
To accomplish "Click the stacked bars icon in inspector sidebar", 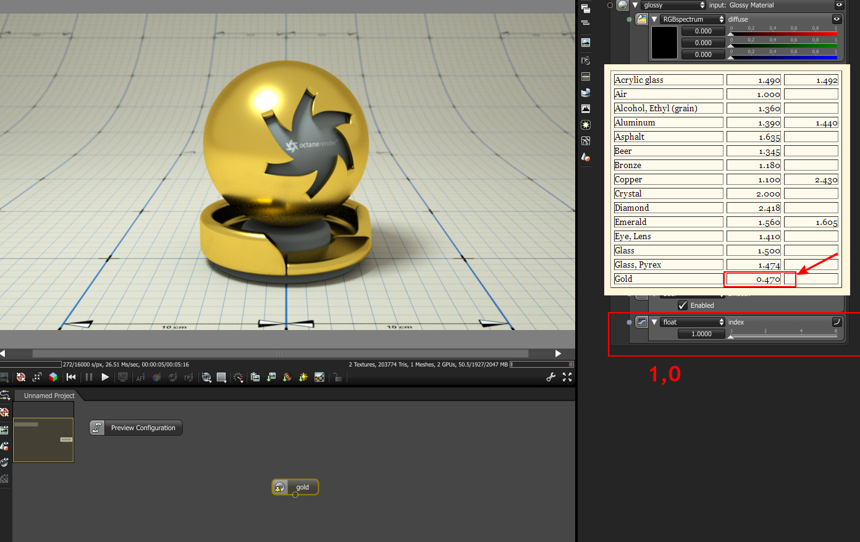I will 586,23.
